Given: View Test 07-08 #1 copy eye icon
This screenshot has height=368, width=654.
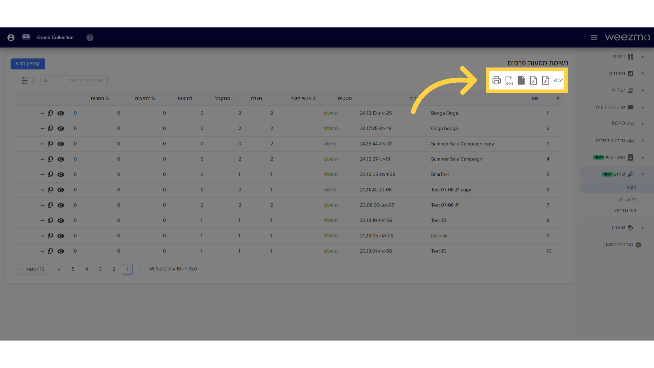Looking at the screenshot, I should [x=61, y=190].
